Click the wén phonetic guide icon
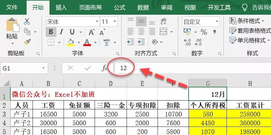This screenshot has width=271, height=135. pyautogui.click(x=107, y=42)
